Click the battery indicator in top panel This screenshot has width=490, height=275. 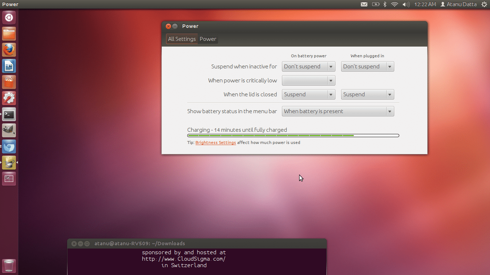point(375,4)
